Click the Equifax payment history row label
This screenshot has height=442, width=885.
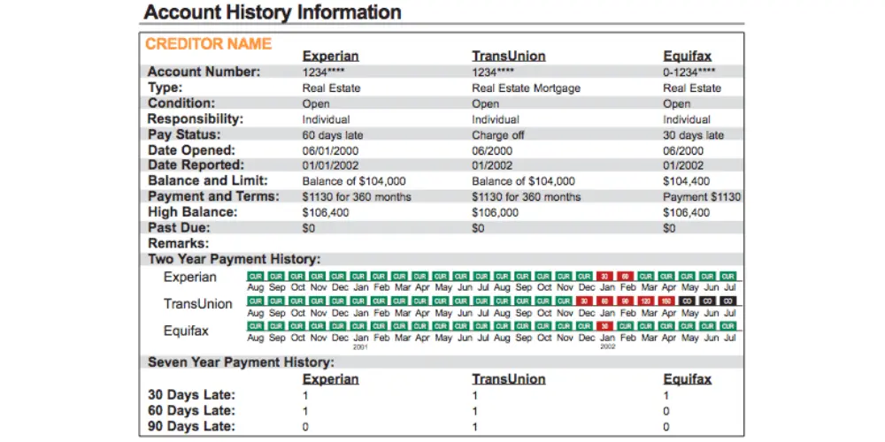coord(186,331)
